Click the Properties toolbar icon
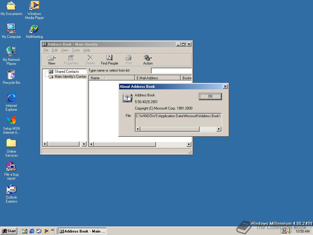Image resolution: width=313 pixels, height=235 pixels. point(71,60)
